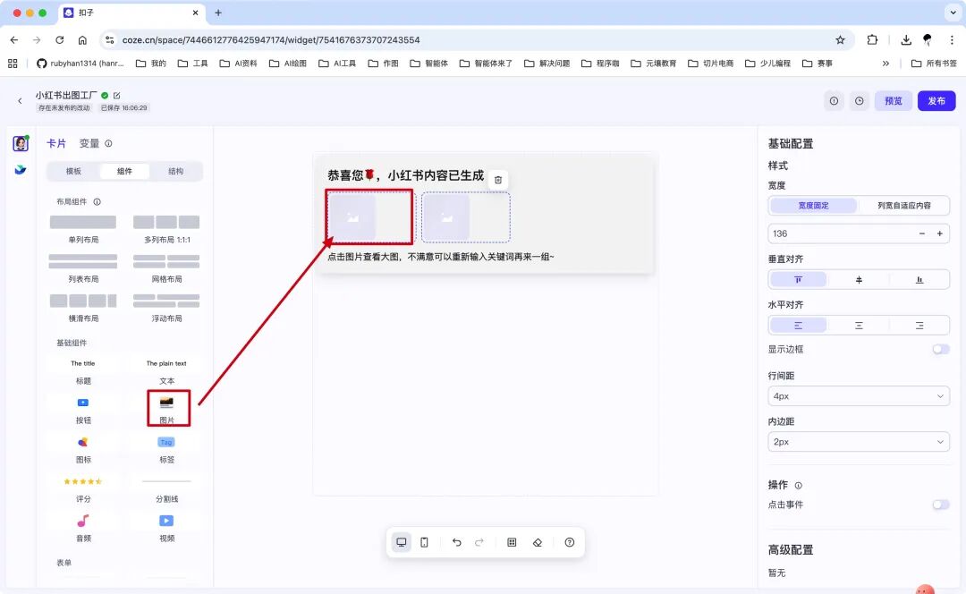Add the 文本 plain text component
This screenshot has height=594, width=966.
coord(166,372)
